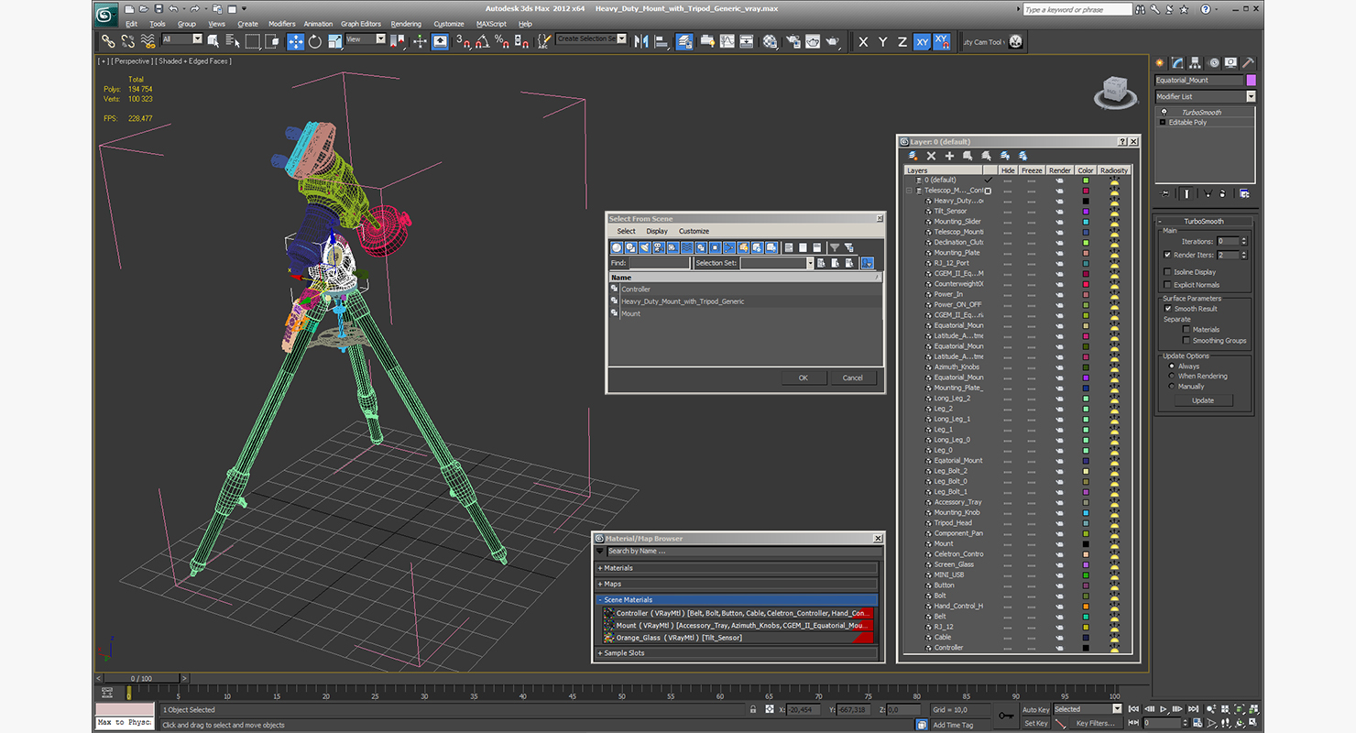The image size is (1356, 733).
Task: Restrict to Z axis constraint
Action: point(902,41)
